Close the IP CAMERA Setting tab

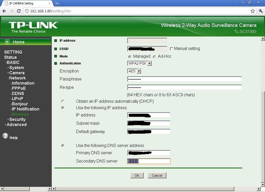pyautogui.click(x=49, y=3)
